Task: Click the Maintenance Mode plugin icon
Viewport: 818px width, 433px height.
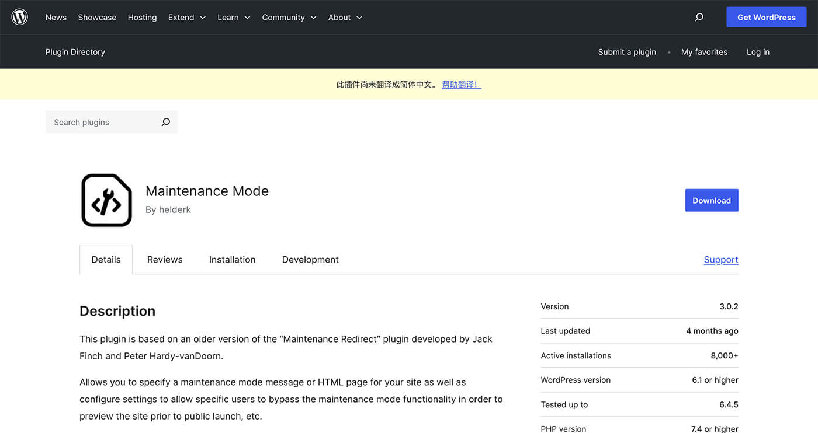Action: [x=107, y=200]
